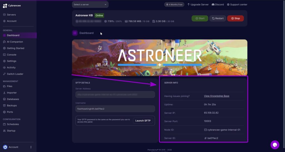Click the Importer download icon
The width and height of the screenshot is (285, 152).
[x=4, y=93]
